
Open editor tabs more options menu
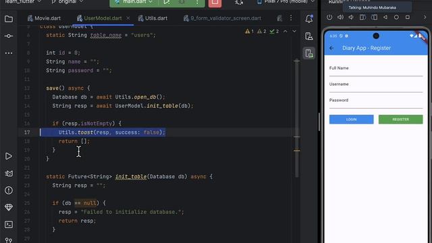[291, 18]
